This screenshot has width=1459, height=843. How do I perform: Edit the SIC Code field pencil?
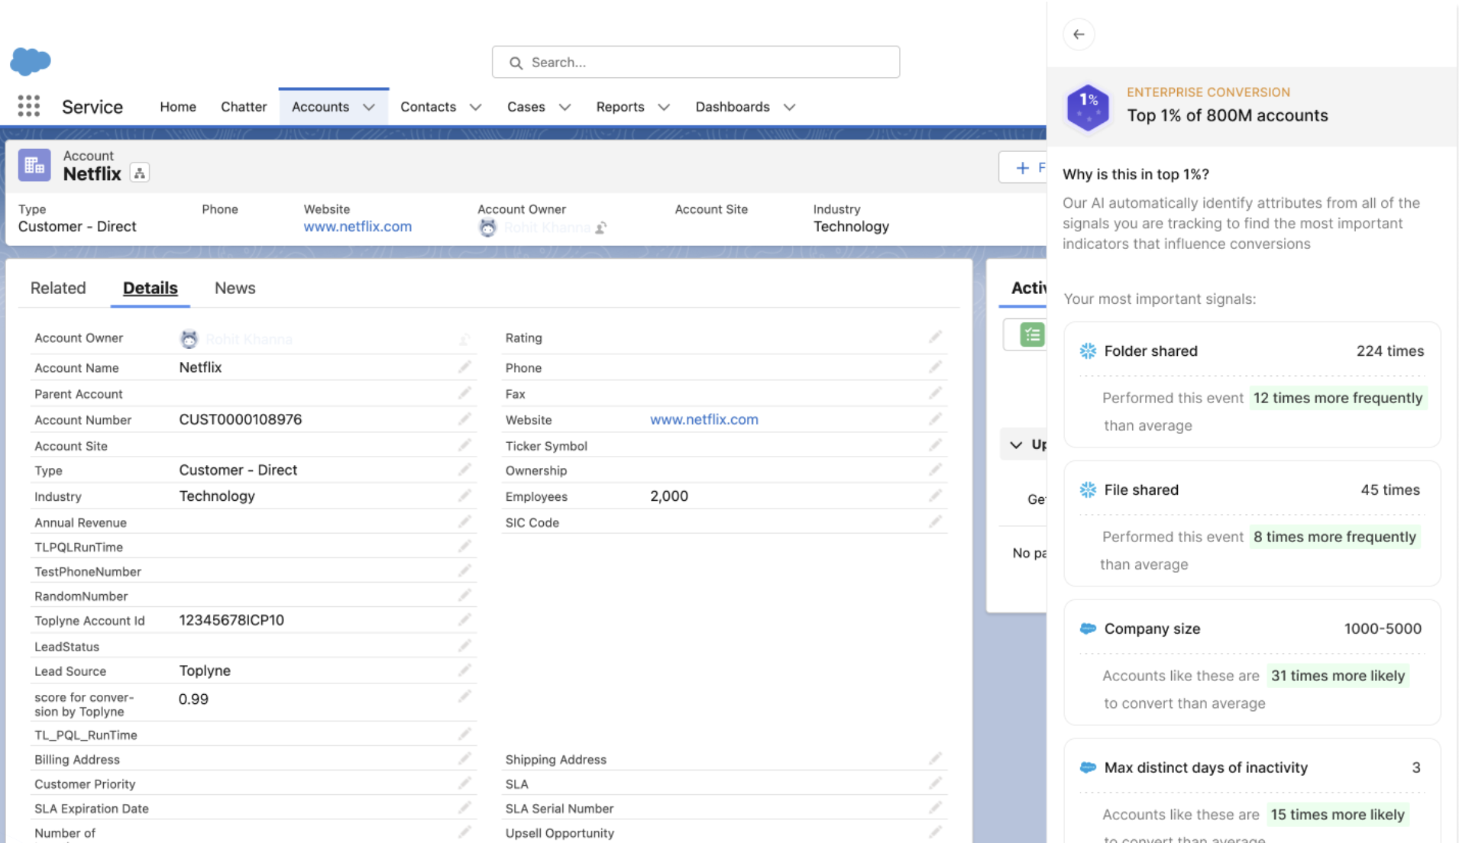pyautogui.click(x=935, y=522)
